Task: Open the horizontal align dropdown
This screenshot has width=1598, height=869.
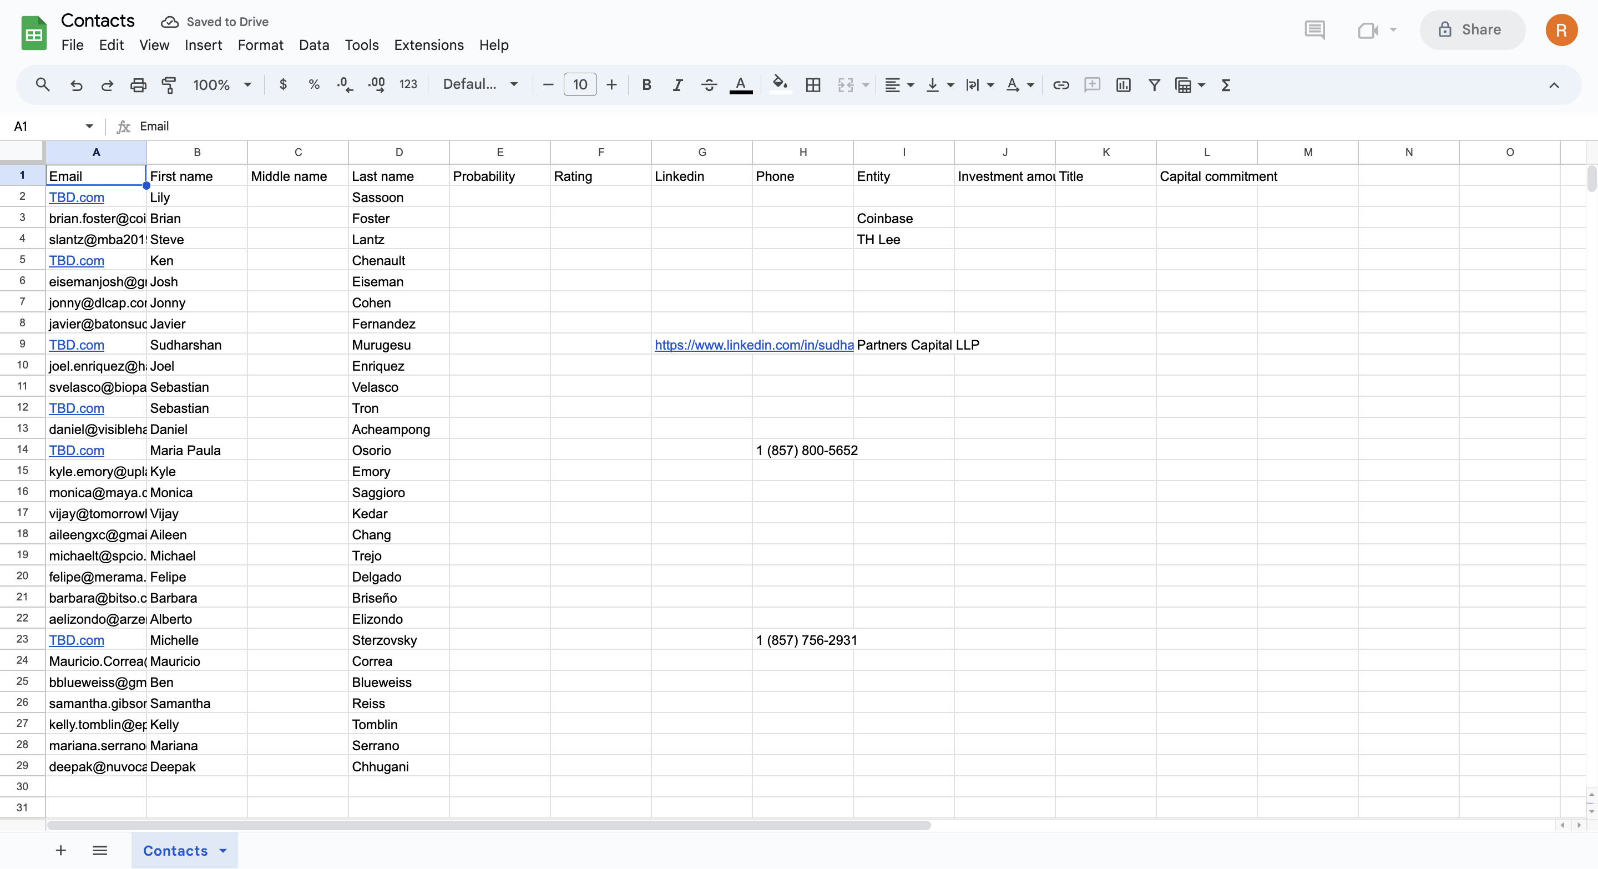Action: [x=899, y=84]
